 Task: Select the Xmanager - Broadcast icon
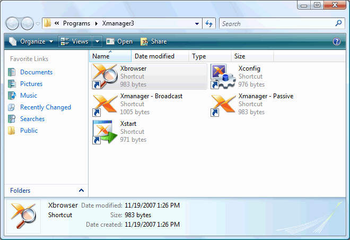point(105,105)
